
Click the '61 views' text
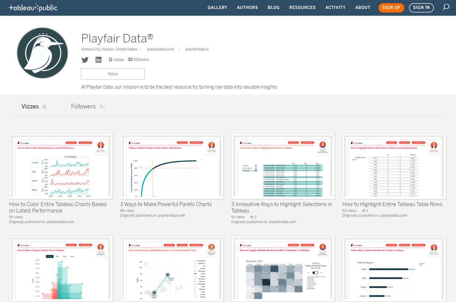[238, 217]
